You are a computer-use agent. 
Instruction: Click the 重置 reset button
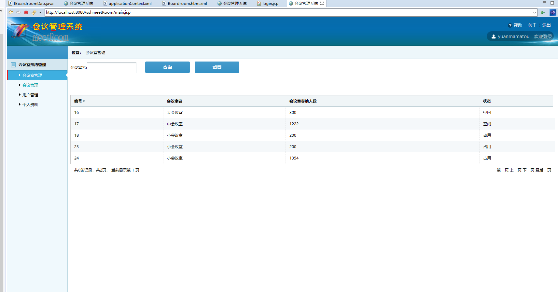[217, 67]
